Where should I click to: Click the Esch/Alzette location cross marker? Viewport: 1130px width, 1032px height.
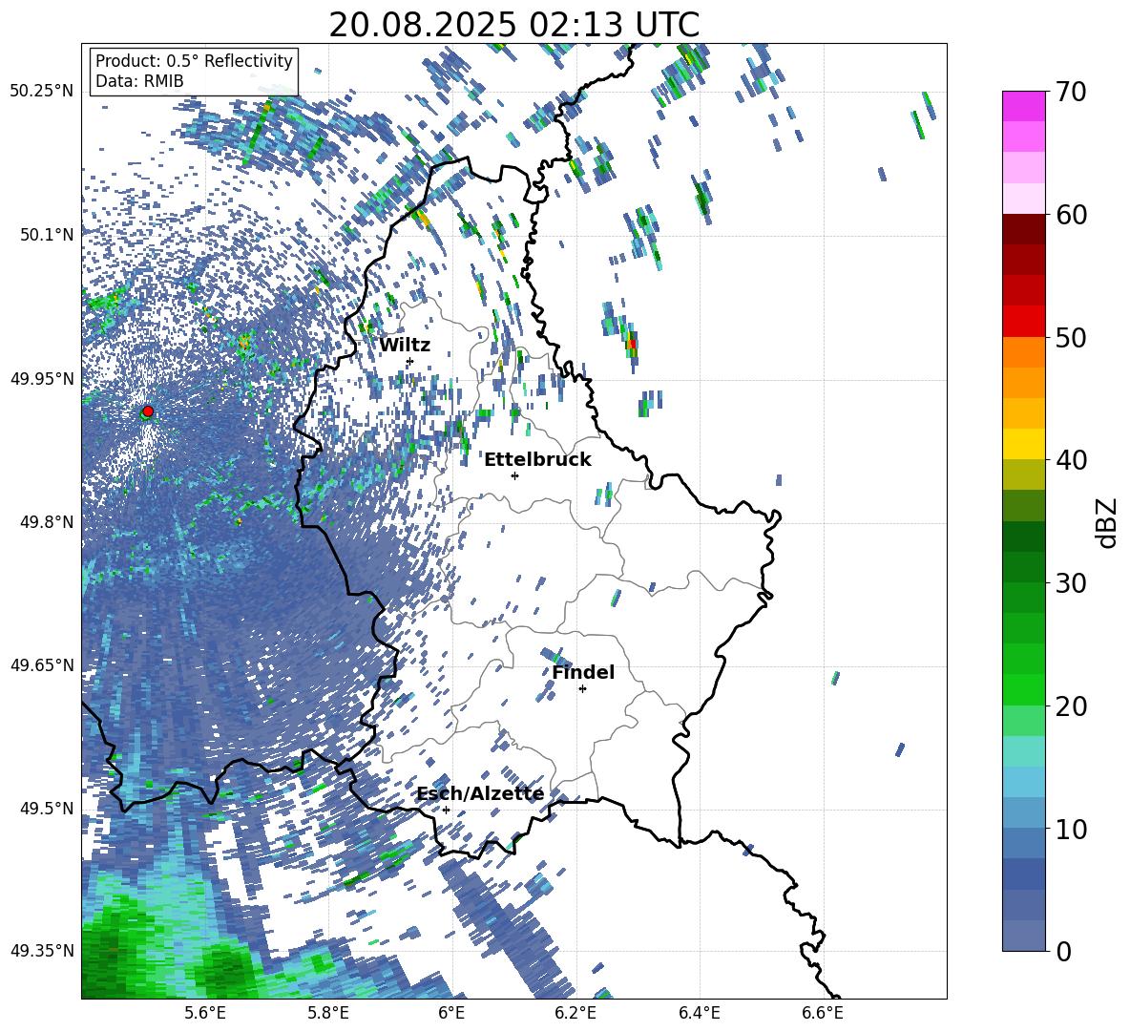(x=446, y=810)
